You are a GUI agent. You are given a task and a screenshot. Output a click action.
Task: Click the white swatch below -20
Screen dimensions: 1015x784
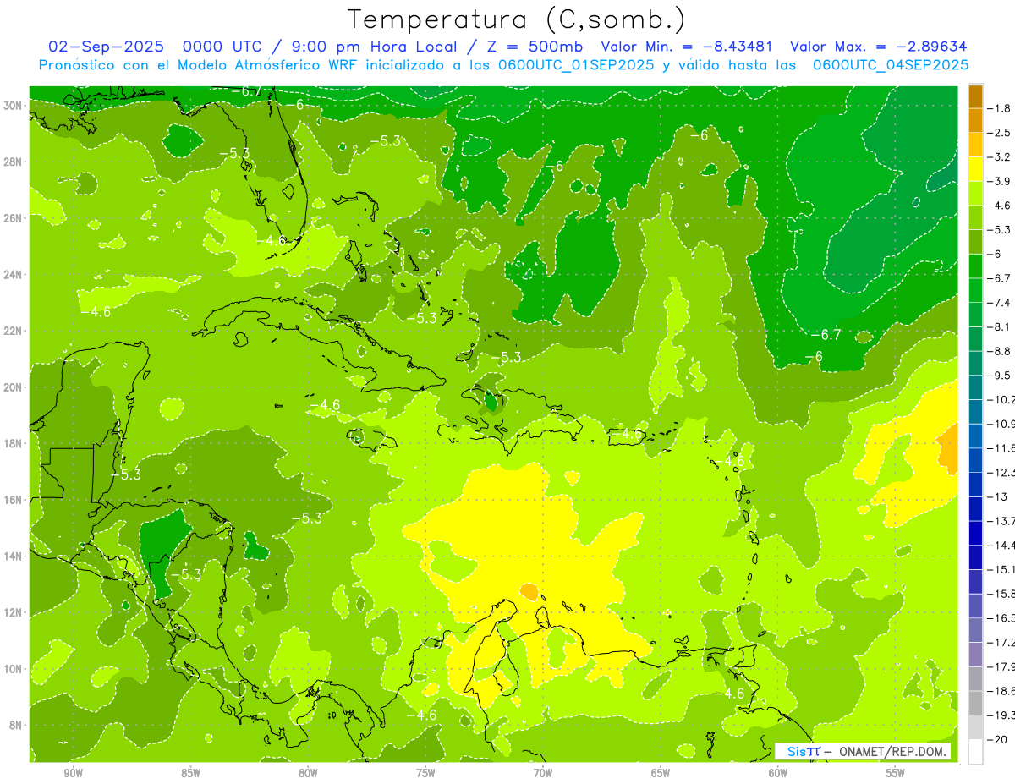pyautogui.click(x=975, y=752)
